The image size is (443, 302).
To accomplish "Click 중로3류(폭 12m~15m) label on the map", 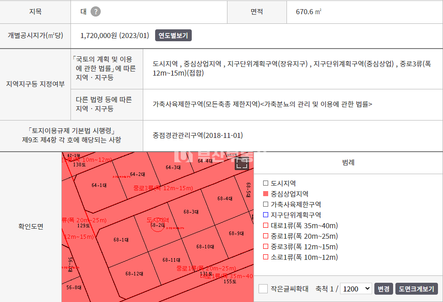I will click(163, 188).
